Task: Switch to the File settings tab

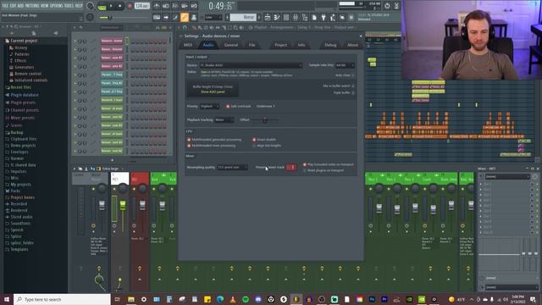Action: pos(252,45)
